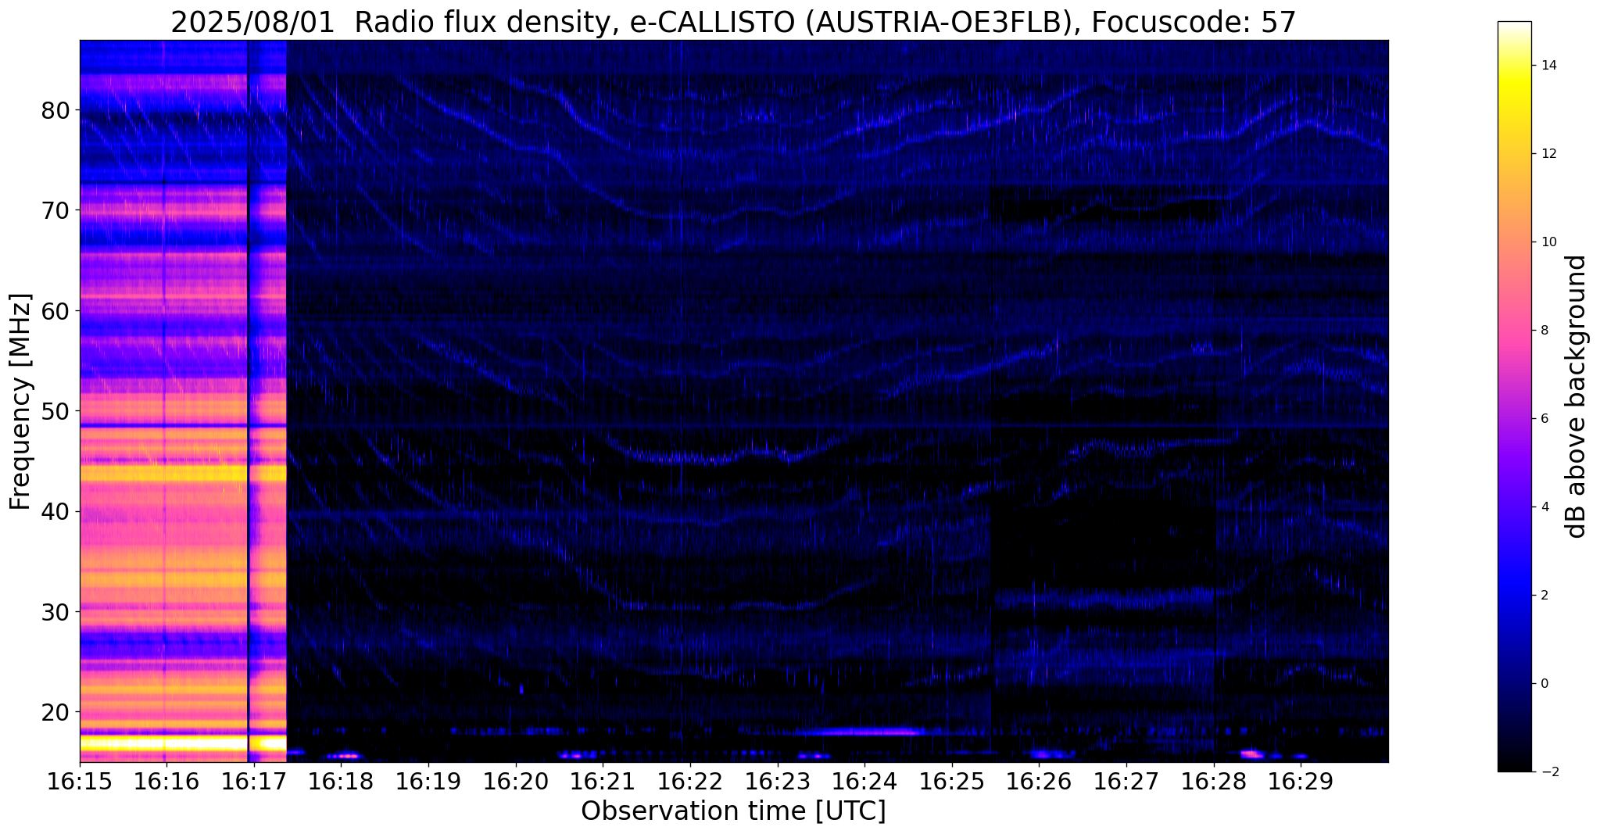Click the 'Frequency [MHz]' axis label

coord(20,402)
